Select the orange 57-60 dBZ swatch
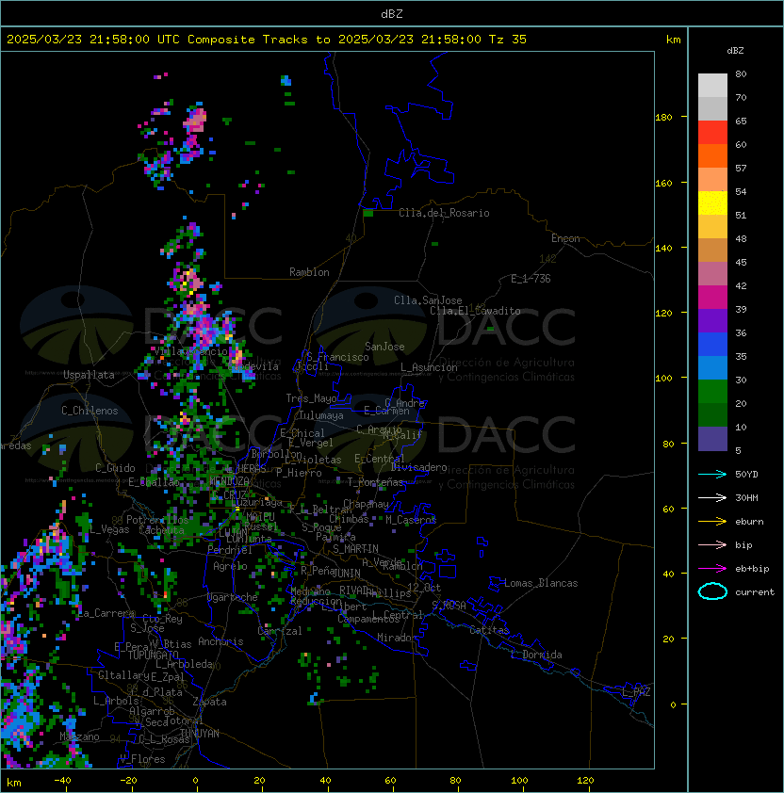784x793 pixels. [x=712, y=155]
